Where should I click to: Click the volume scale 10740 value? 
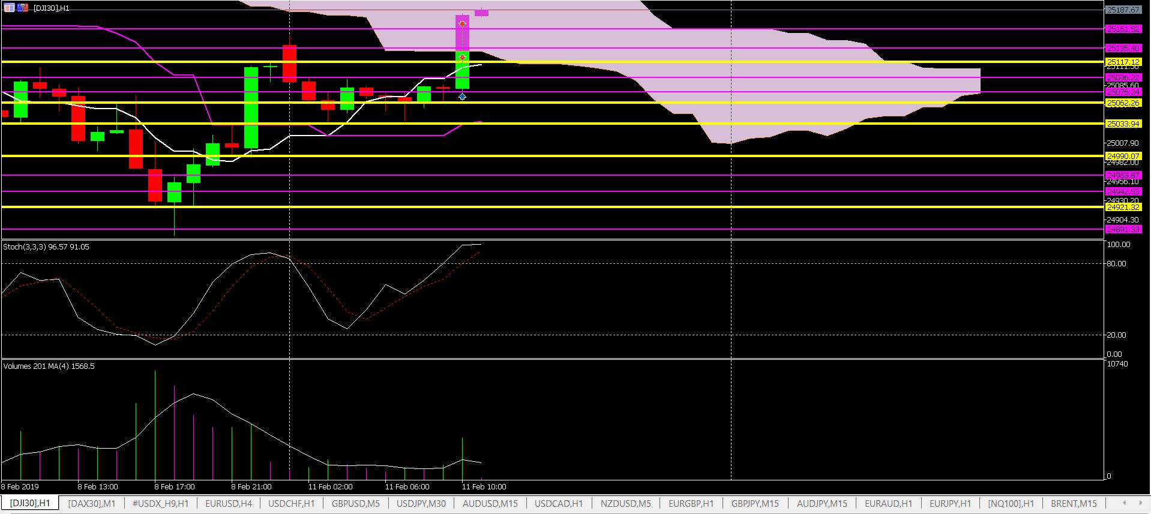[x=1117, y=364]
